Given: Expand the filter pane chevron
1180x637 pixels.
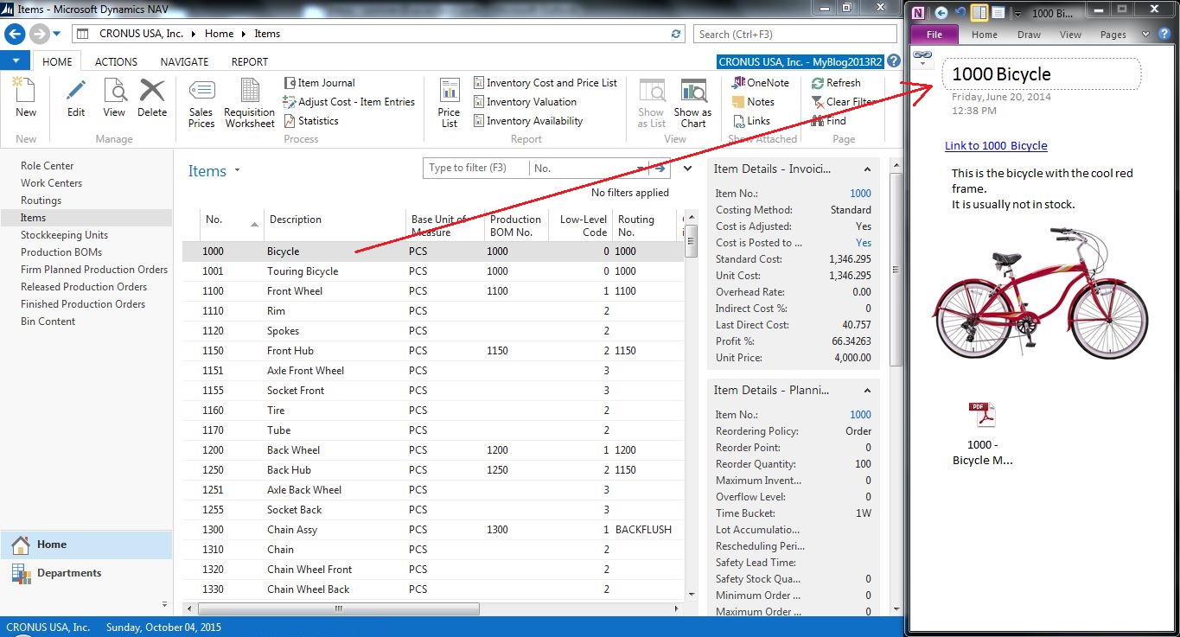Looking at the screenshot, I should (687, 169).
